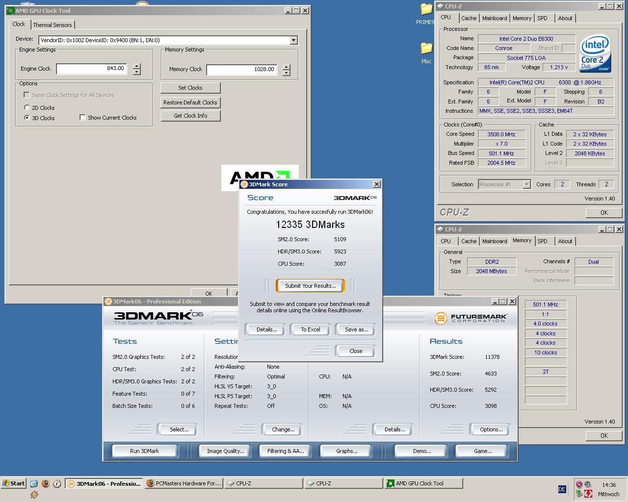Switch to AMD GPU Clock Tool taskbar button
Image resolution: width=628 pixels, height=502 pixels.
[x=424, y=483]
